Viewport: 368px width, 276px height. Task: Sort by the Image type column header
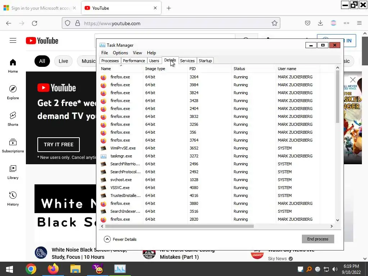165,69
